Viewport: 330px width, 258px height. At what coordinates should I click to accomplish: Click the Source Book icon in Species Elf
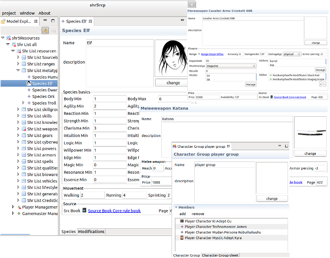[84, 210]
